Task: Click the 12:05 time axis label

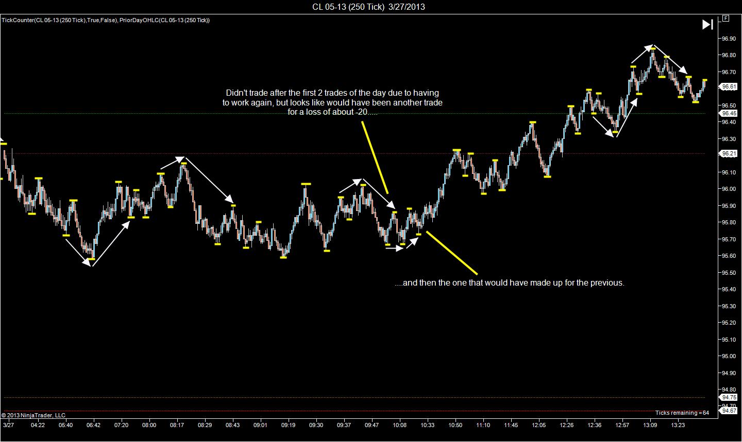Action: point(538,425)
